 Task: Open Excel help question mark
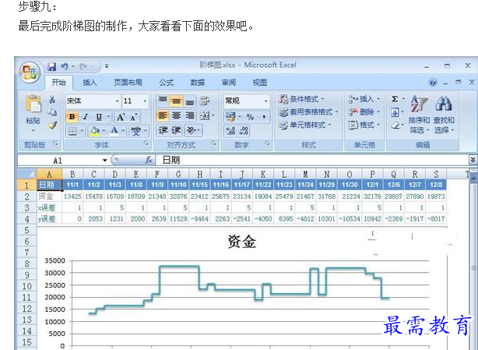coord(433,83)
